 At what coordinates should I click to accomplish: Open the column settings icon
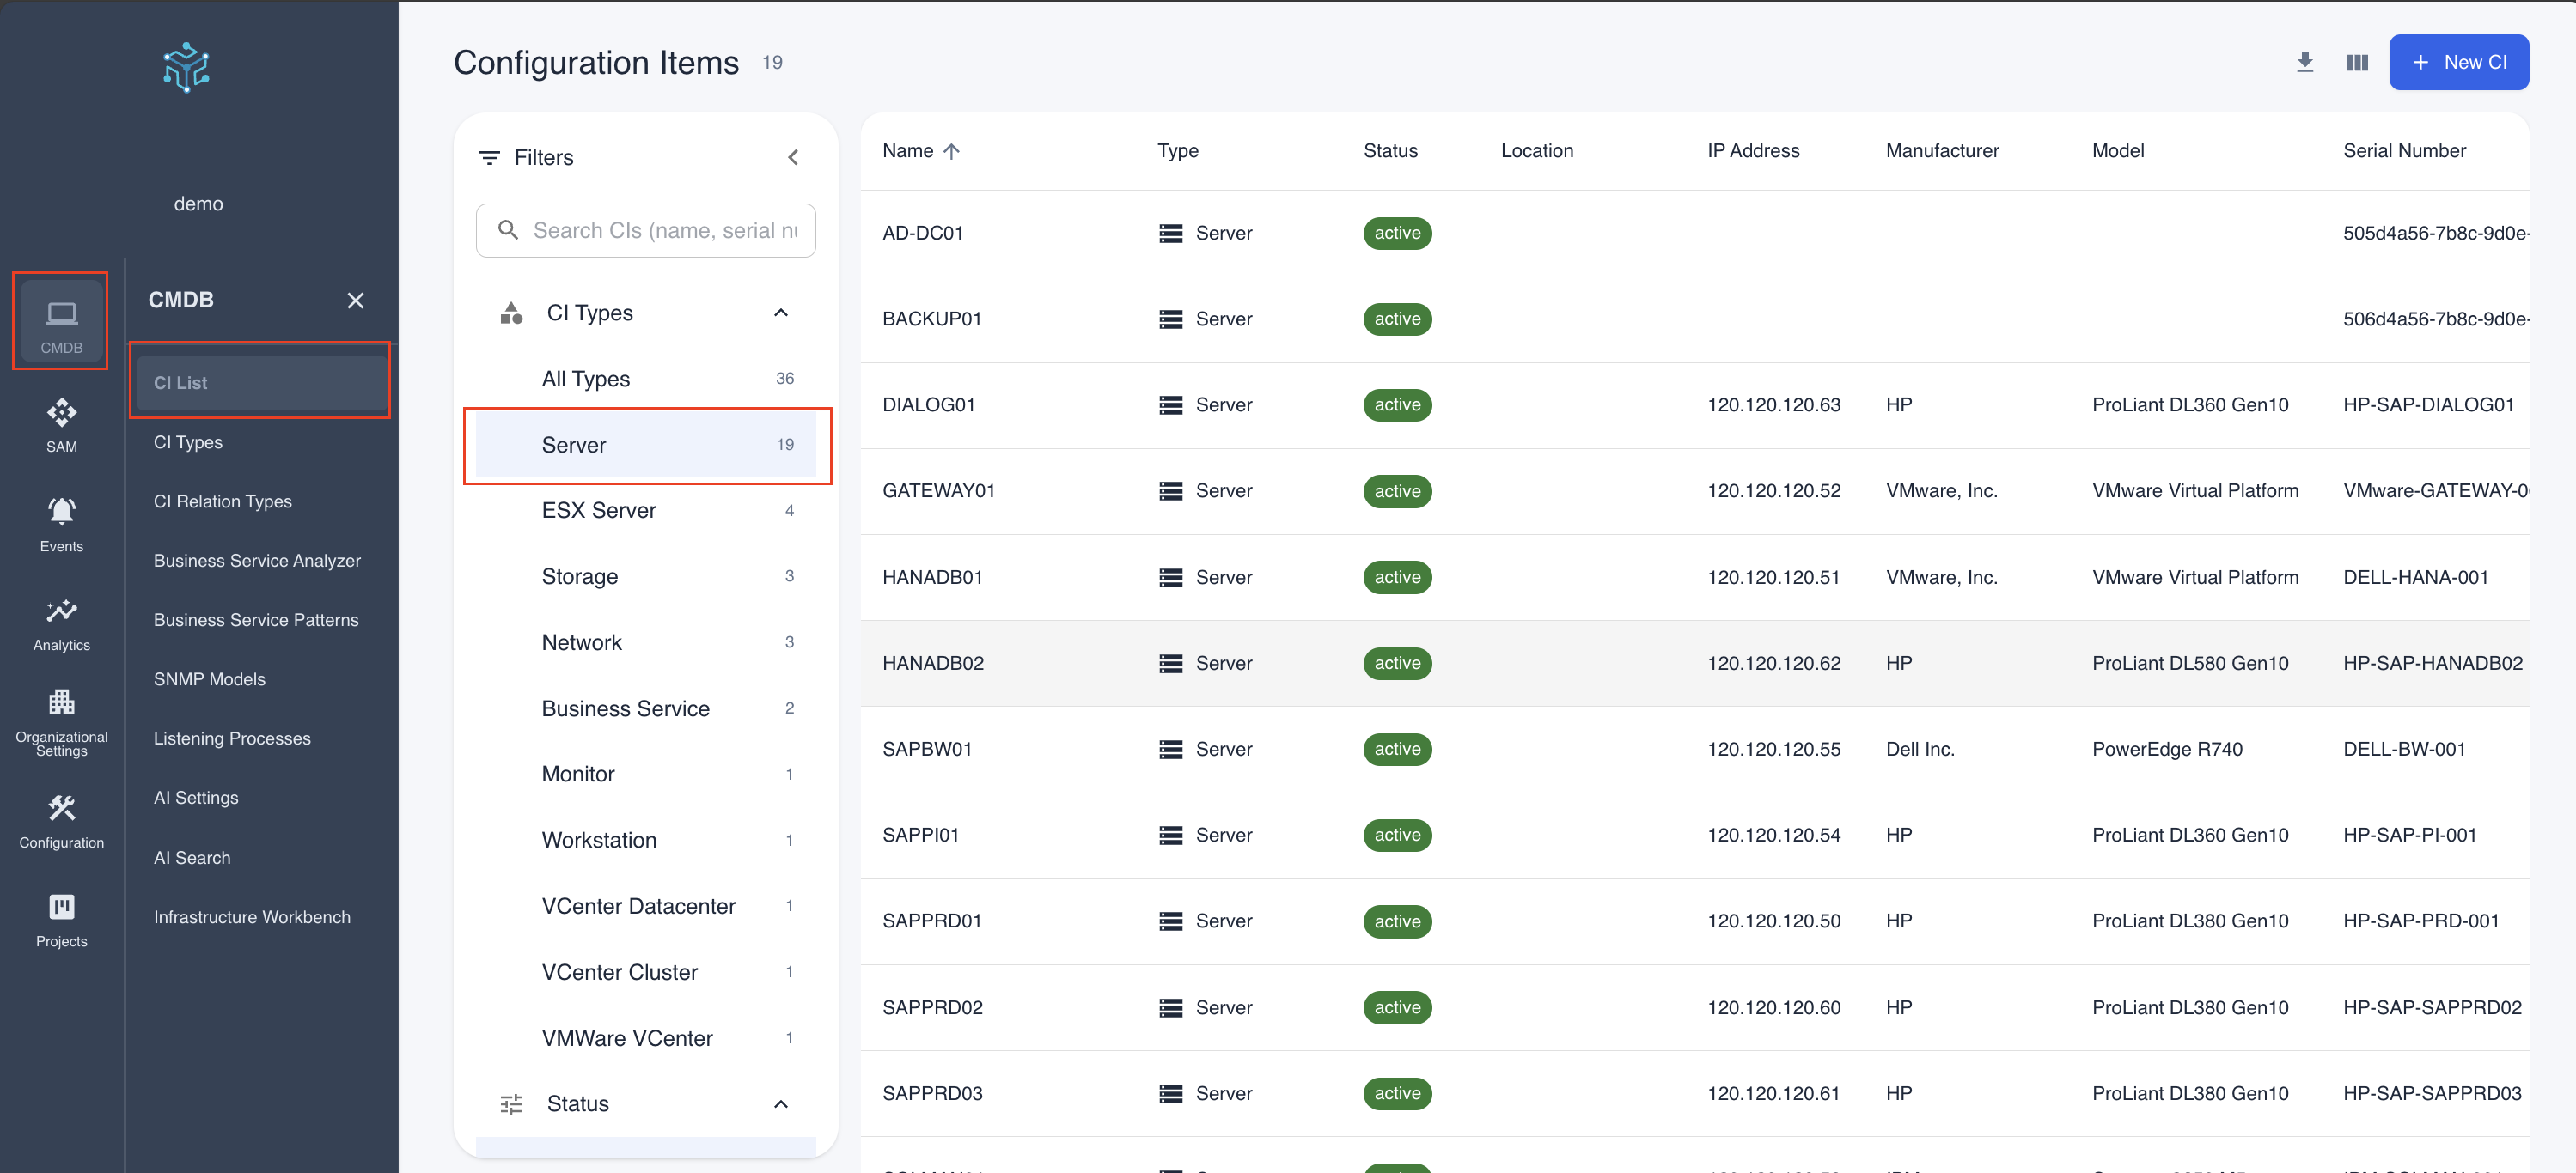(x=2356, y=62)
